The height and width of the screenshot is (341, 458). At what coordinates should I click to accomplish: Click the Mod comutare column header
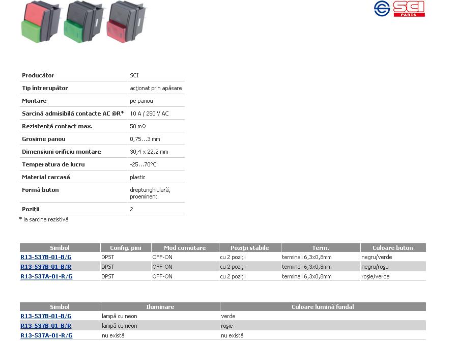(x=185, y=248)
